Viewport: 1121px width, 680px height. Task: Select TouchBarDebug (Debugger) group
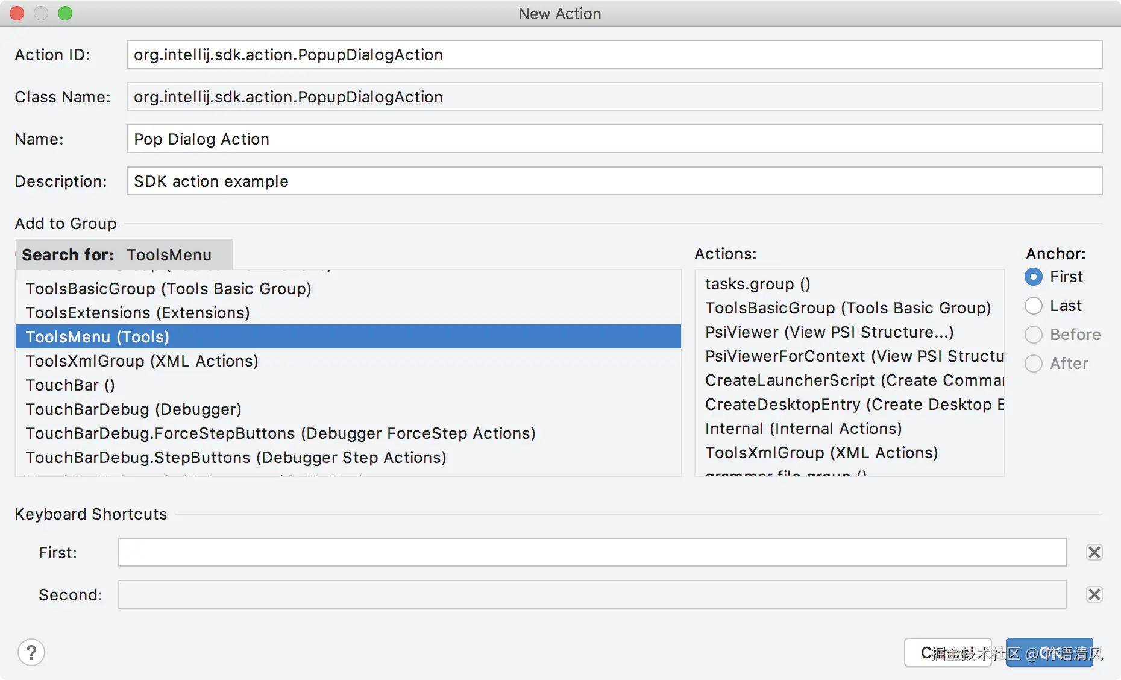coord(348,409)
